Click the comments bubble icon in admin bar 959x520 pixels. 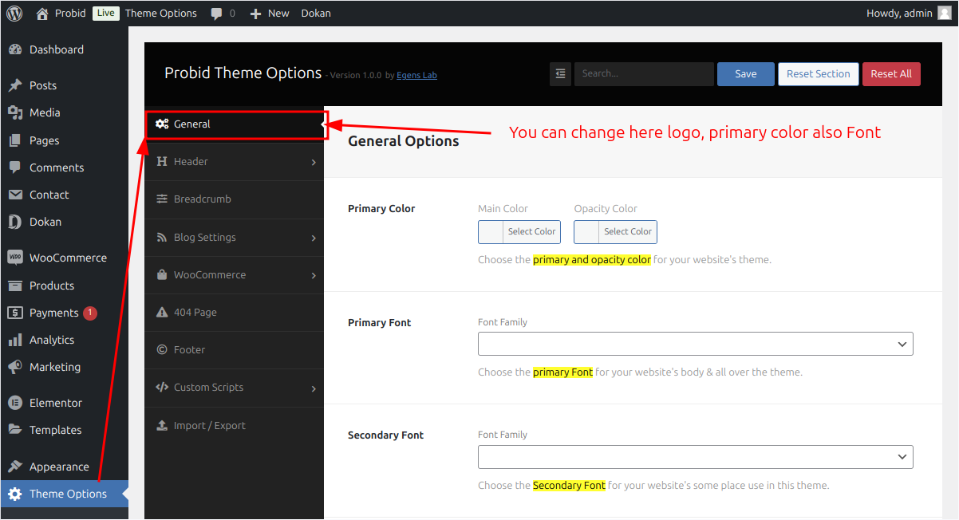click(217, 14)
